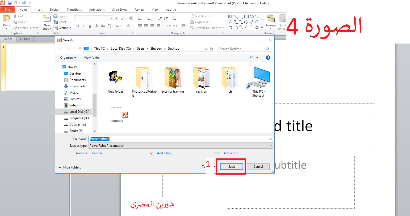Screen dimensions: 410x216
Task: Switch to the Transitions tab
Action: click(x=74, y=10)
